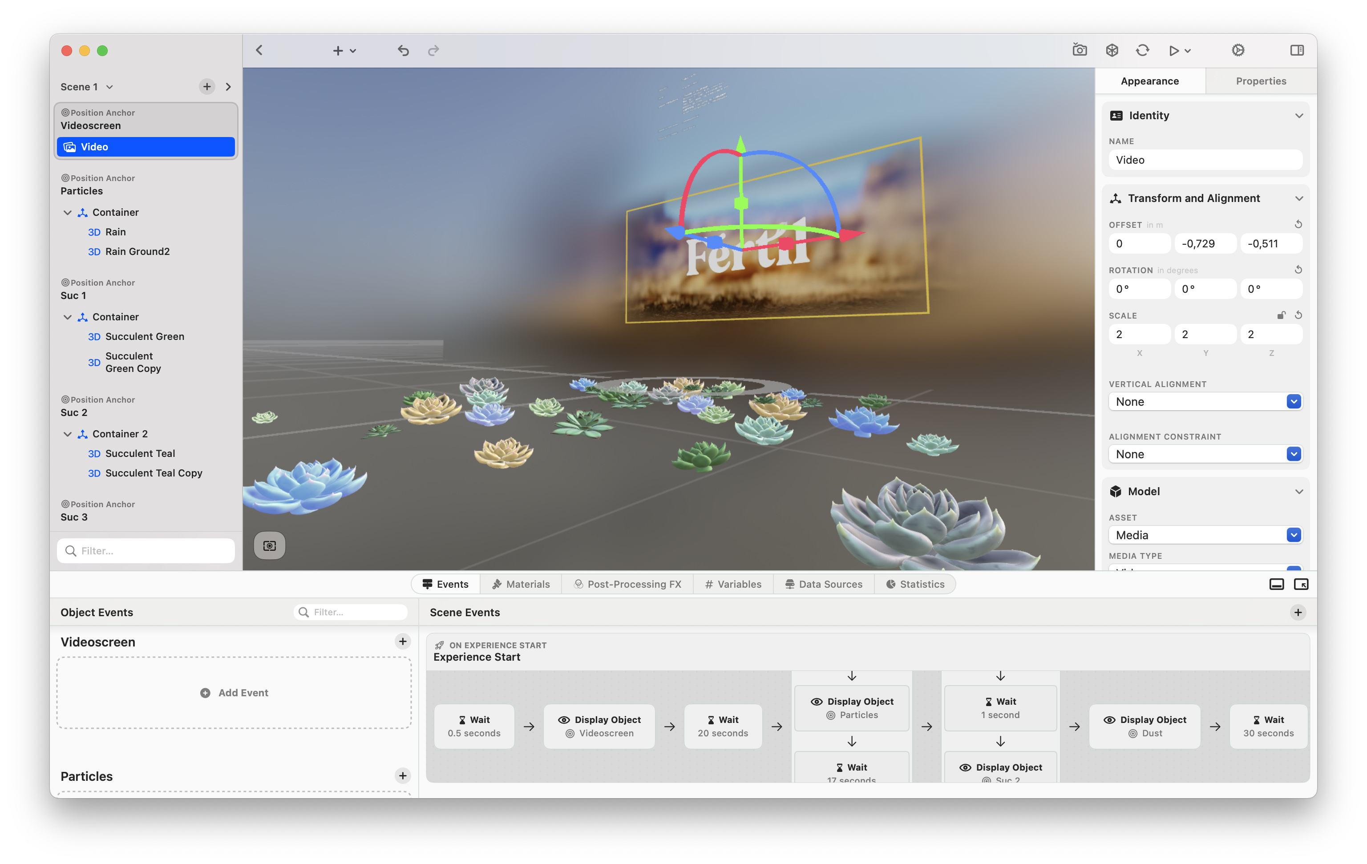This screenshot has height=864, width=1367.
Task: Open the Vertical Alignment dropdown
Action: pos(1205,401)
